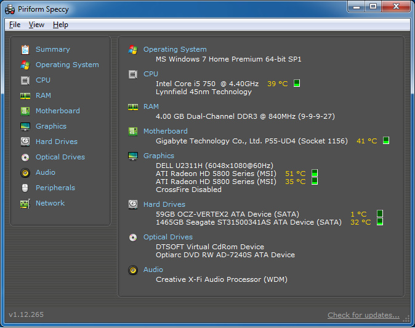This screenshot has height=328, width=415.
Task: Click the Motherboard icon in main panel
Action: pos(133,131)
